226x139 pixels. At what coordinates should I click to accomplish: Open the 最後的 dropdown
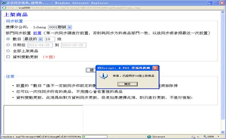[x=33, y=39]
